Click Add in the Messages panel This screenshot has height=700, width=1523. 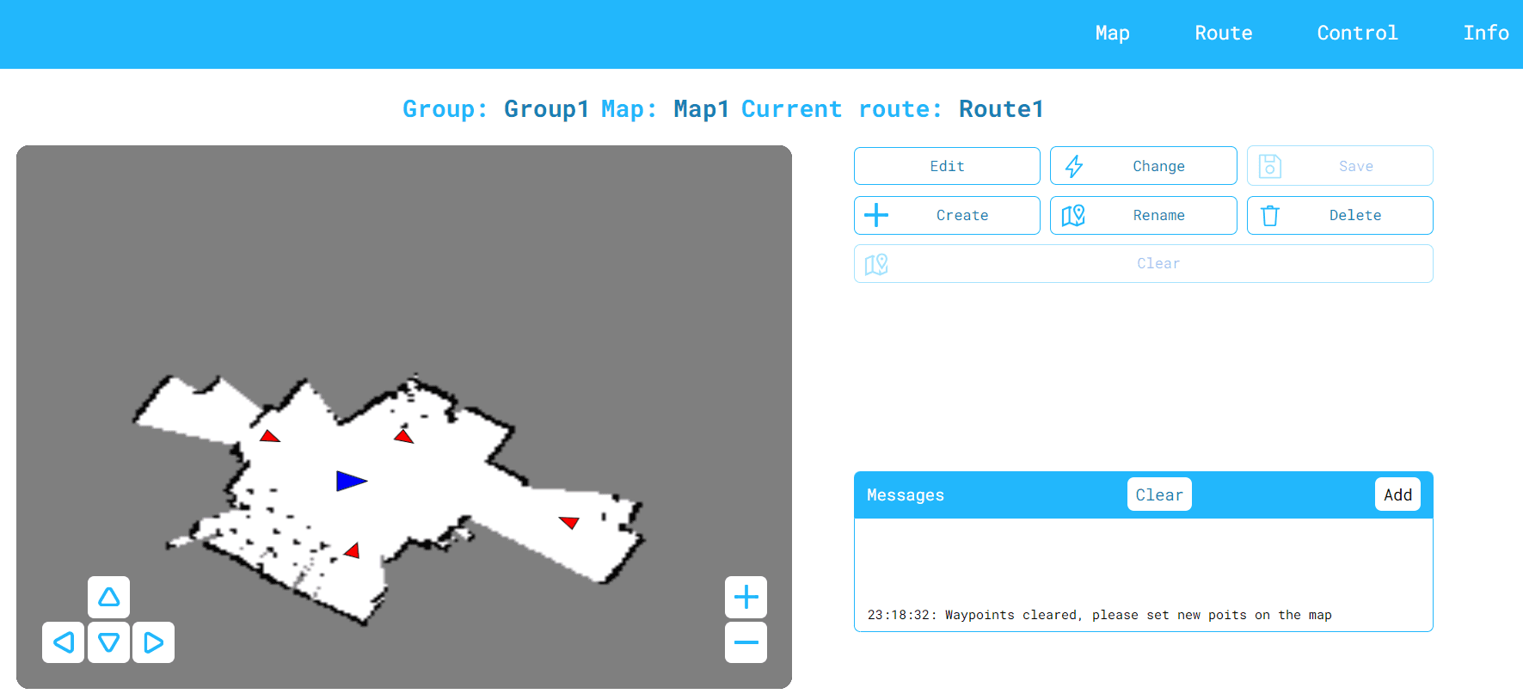click(x=1397, y=494)
